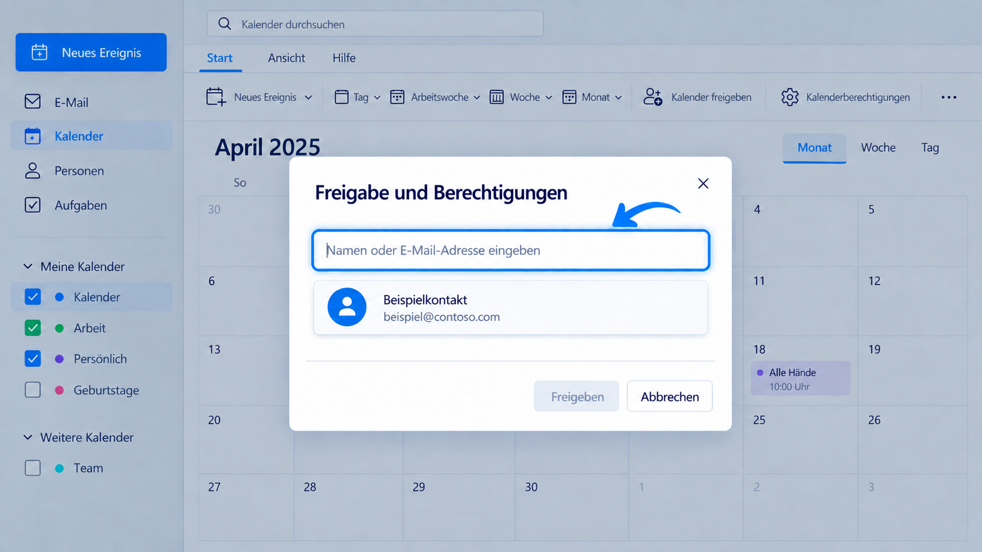Open the toolbar Monat dropdown arrow
Viewport: 982px width, 552px height.
(618, 97)
